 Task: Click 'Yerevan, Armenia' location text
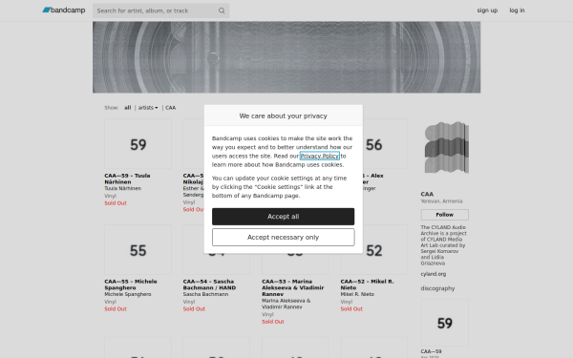tap(441, 201)
